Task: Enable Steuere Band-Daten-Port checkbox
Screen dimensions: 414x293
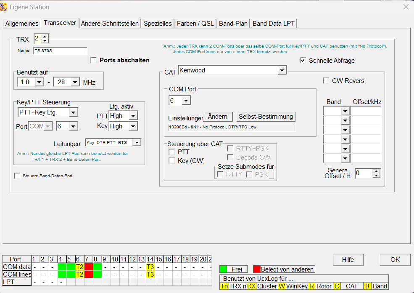Action: click(17, 176)
